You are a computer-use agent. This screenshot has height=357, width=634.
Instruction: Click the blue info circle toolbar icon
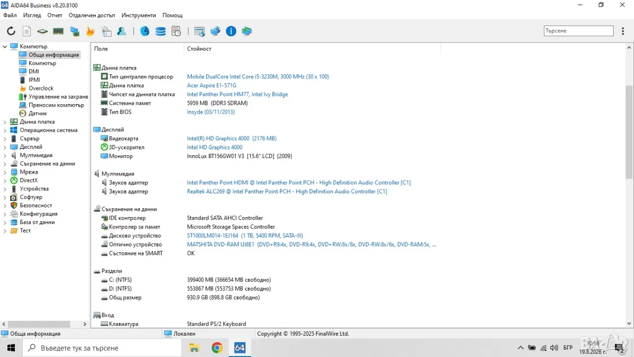click(231, 31)
